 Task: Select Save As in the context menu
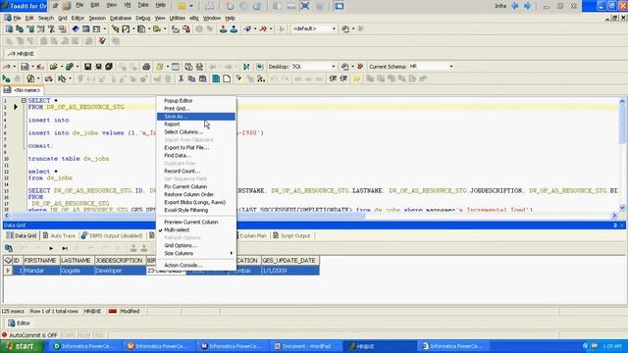196,117
